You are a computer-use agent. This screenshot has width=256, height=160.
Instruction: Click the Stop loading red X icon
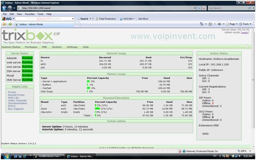click(204, 8)
